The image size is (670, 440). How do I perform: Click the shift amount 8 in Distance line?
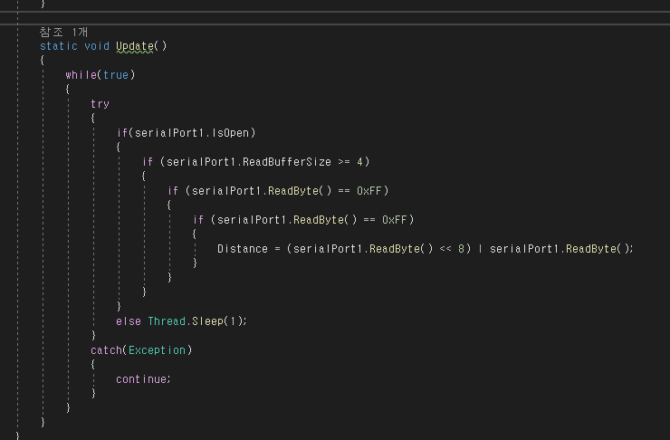coord(461,249)
